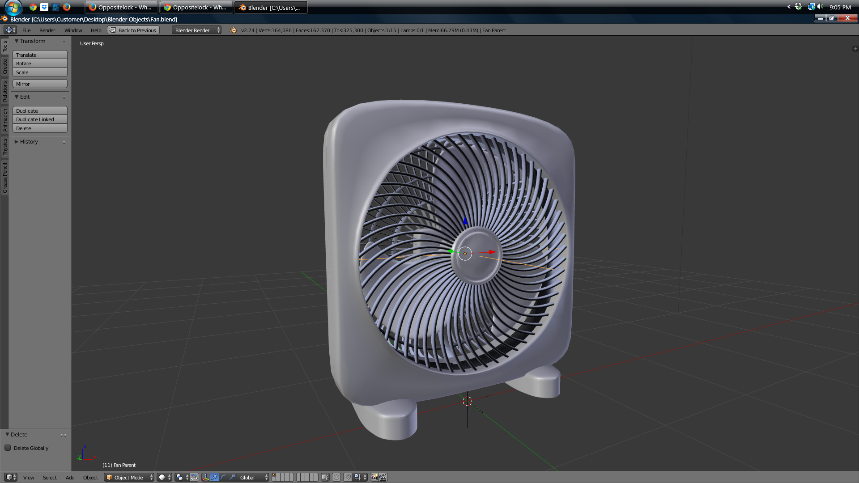Click the Delete button in Edit panel
Viewport: 859px width, 483px height.
pos(40,128)
